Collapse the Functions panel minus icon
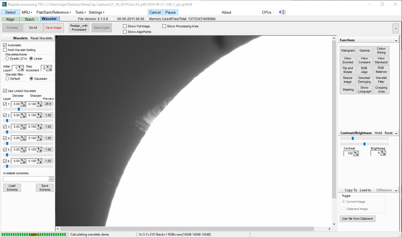The height and width of the screenshot is (237, 402). [396, 41]
